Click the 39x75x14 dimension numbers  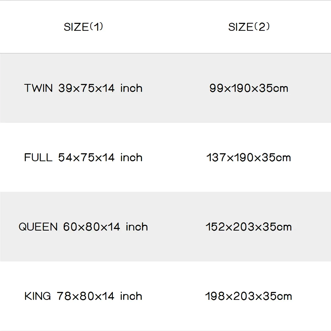[x=86, y=88]
